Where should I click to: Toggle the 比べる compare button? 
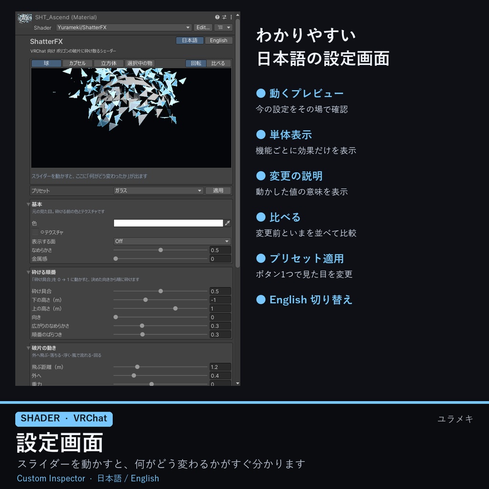(x=218, y=64)
